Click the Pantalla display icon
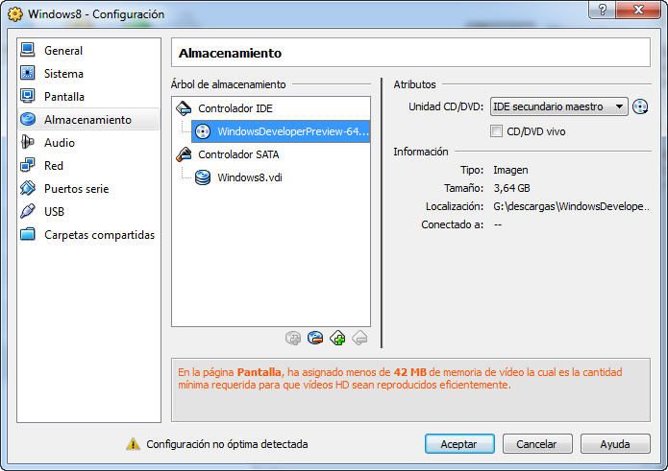The image size is (668, 471). (28, 96)
